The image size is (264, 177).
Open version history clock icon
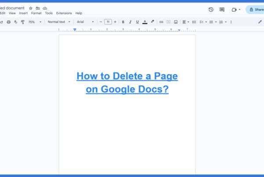coord(211,10)
